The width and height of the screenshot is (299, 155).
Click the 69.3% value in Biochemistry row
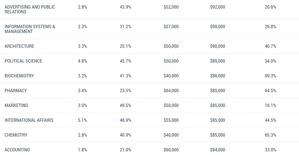(x=270, y=76)
